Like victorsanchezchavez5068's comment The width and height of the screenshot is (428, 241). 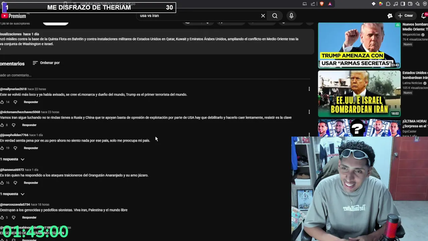click(x=2, y=125)
